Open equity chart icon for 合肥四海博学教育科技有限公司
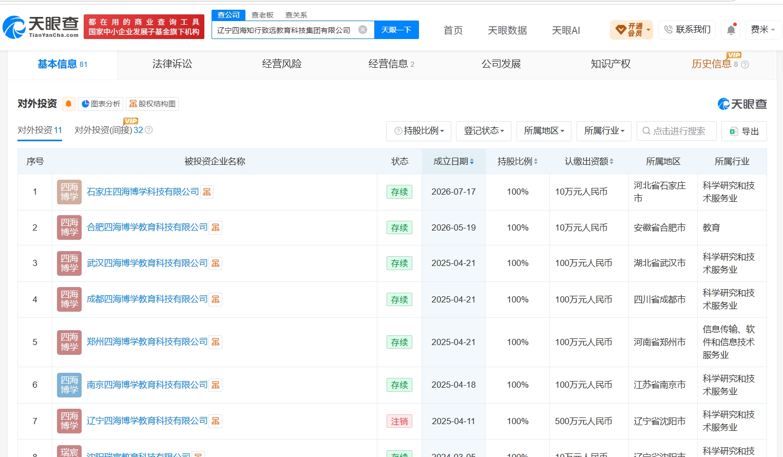 (216, 227)
